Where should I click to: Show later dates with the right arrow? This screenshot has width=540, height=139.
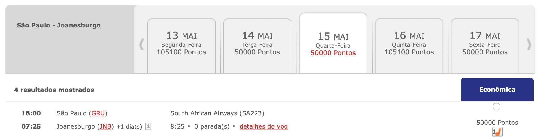[x=529, y=44]
